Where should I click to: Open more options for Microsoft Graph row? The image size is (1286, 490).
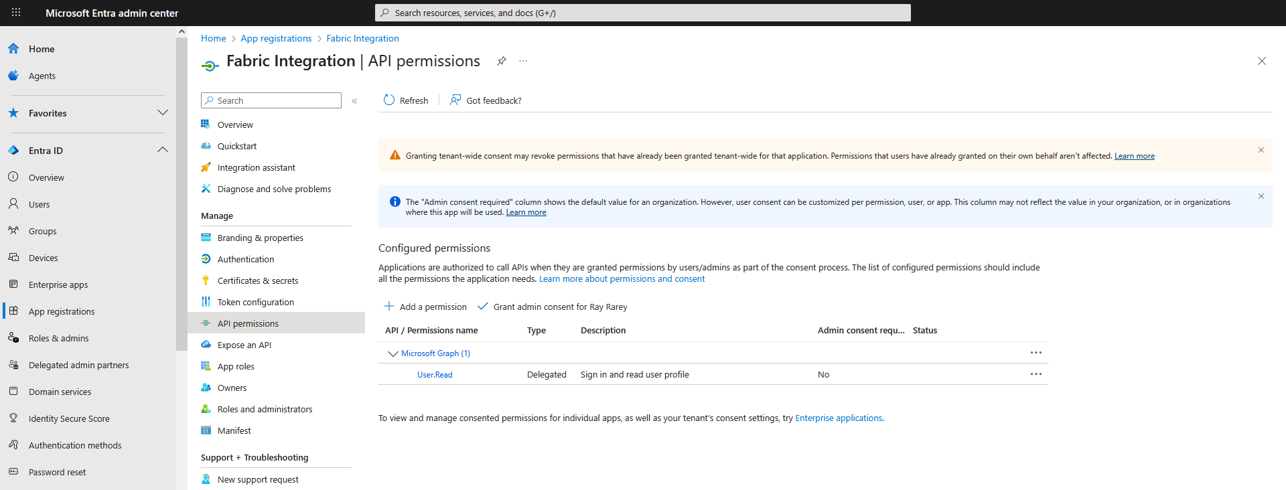tap(1035, 353)
